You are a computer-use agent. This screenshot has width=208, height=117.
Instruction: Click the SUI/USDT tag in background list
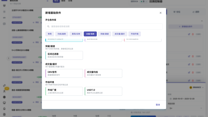click(x=17, y=77)
